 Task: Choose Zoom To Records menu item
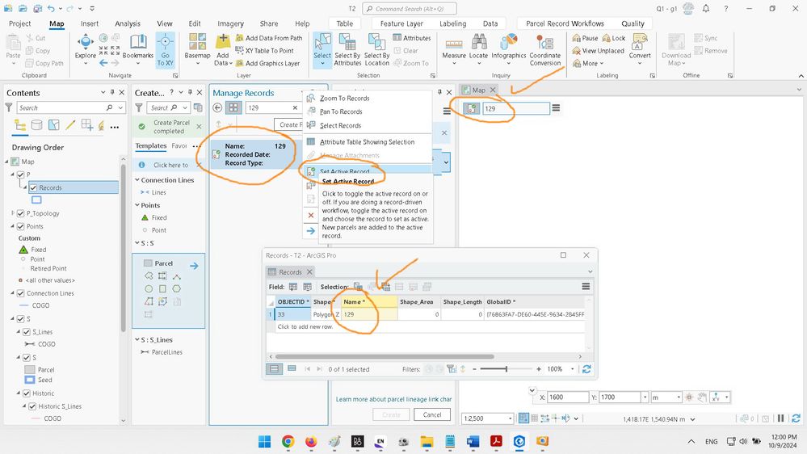pos(344,98)
